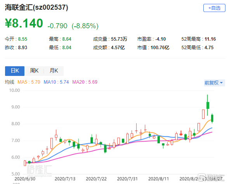Click the 10.00 price axis label

tap(14, 90)
